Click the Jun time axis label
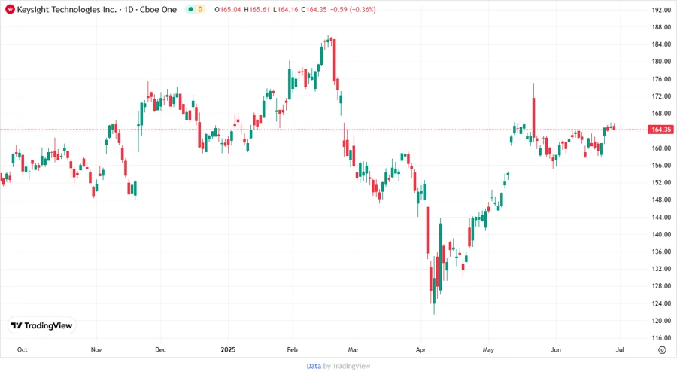This screenshot has width=677, height=375. pos(556,349)
